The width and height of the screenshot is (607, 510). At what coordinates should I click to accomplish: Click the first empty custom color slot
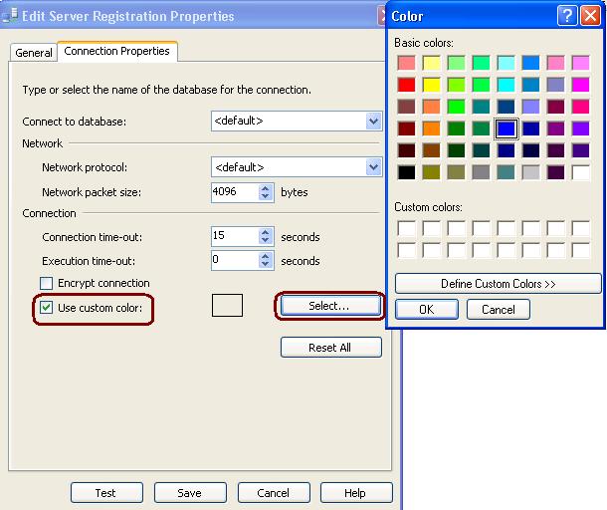coord(406,229)
